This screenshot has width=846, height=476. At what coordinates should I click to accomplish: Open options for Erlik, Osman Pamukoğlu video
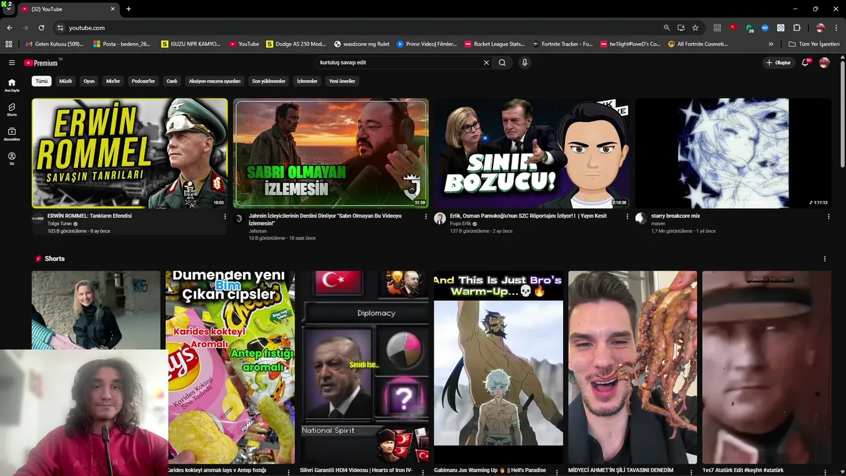click(627, 216)
